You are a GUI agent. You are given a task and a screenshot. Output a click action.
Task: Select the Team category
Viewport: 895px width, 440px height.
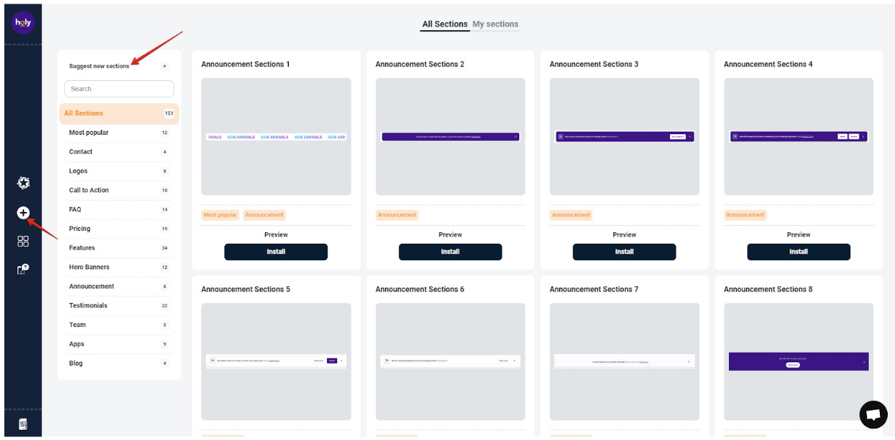pos(119,325)
